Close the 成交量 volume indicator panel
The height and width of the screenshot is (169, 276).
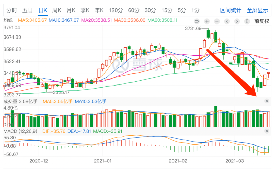(x=267, y=101)
